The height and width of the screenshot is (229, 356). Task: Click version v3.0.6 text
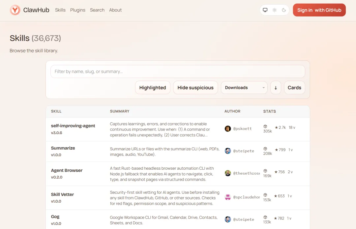pos(57,133)
